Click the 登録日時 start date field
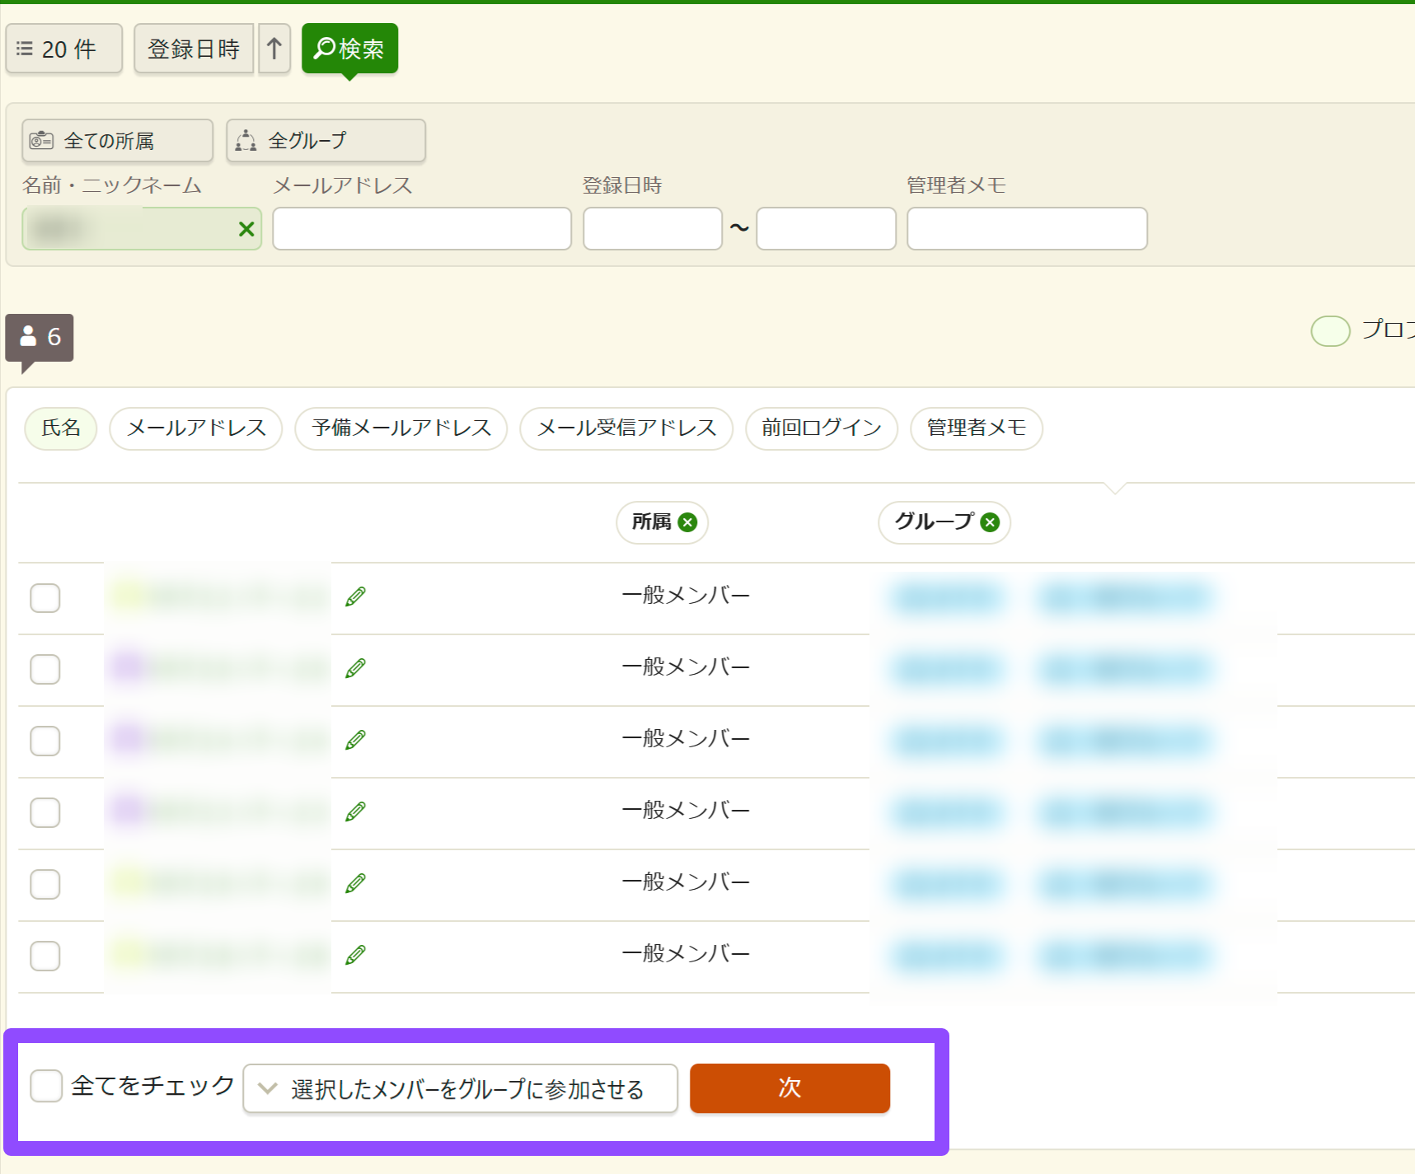The image size is (1415, 1174). (653, 228)
